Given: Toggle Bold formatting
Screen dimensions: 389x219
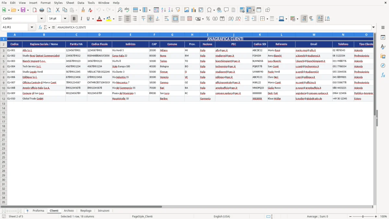Looking at the screenshot, I should [x=74, y=19].
